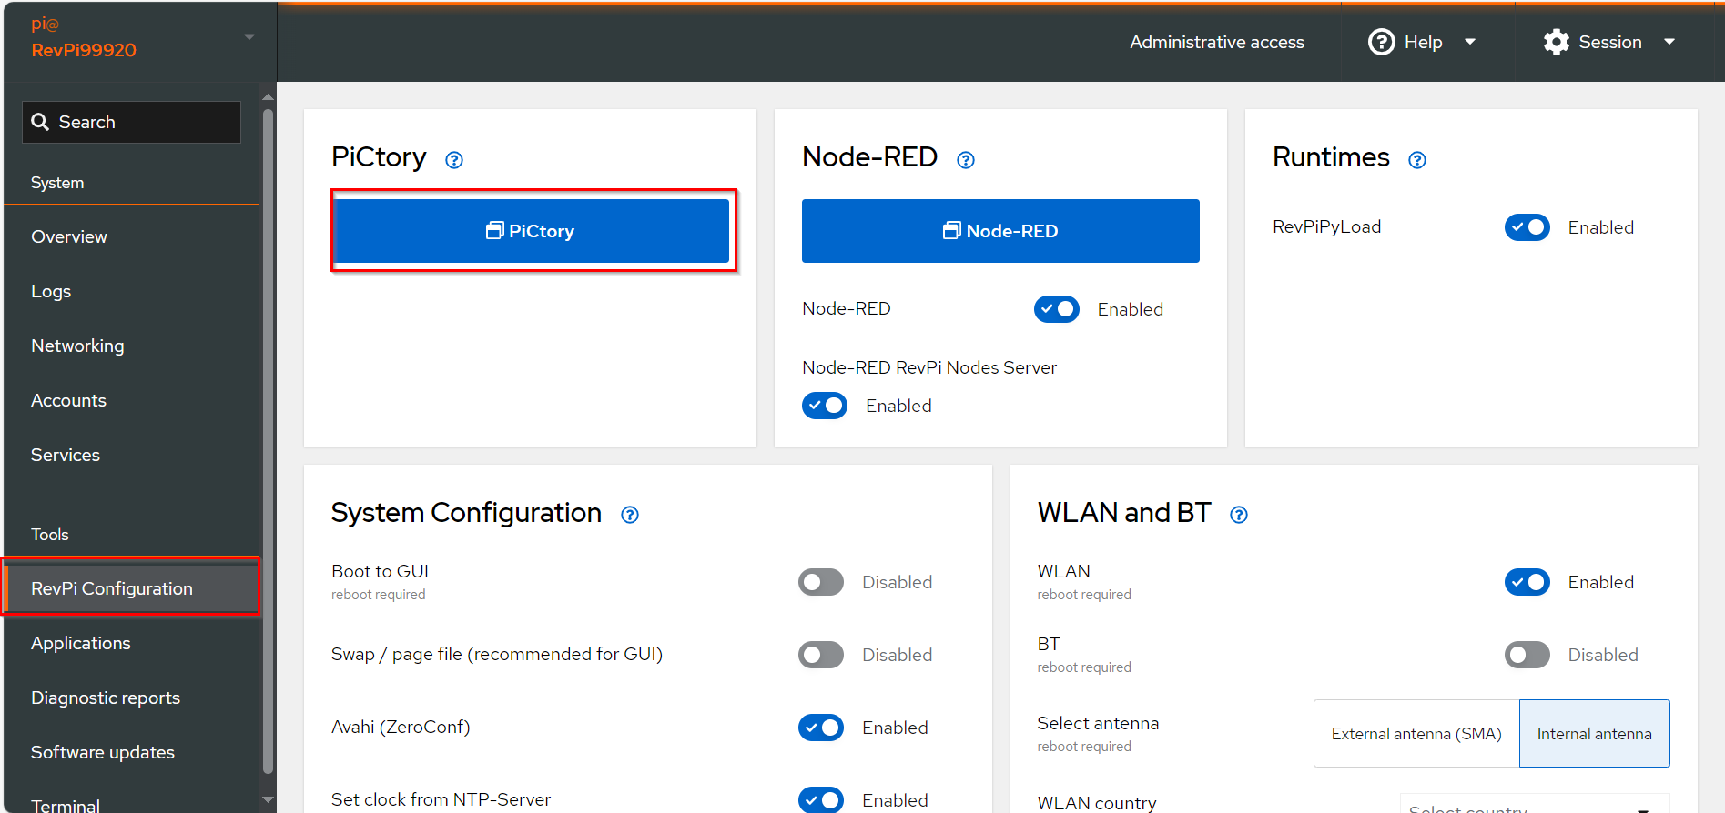This screenshot has height=813, width=1725.
Task: Expand the host selector pi@RevPi99920
Action: pos(141,38)
